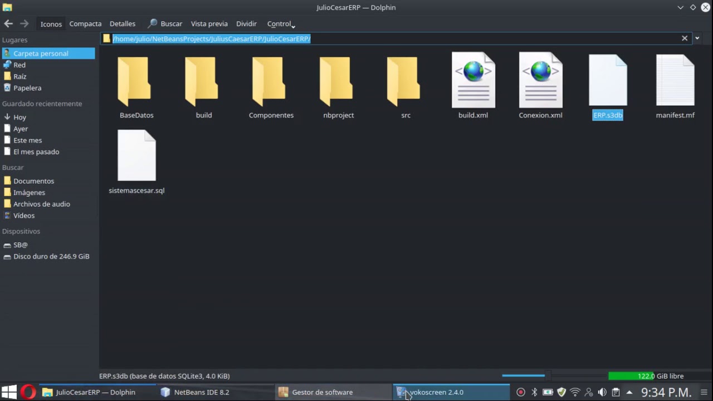The width and height of the screenshot is (713, 401).
Task: Click the Buscar toolbar button
Action: coord(165,24)
